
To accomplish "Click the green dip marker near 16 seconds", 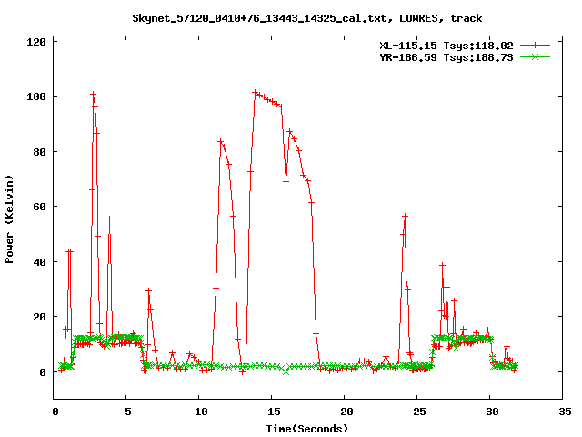I will click(x=286, y=371).
